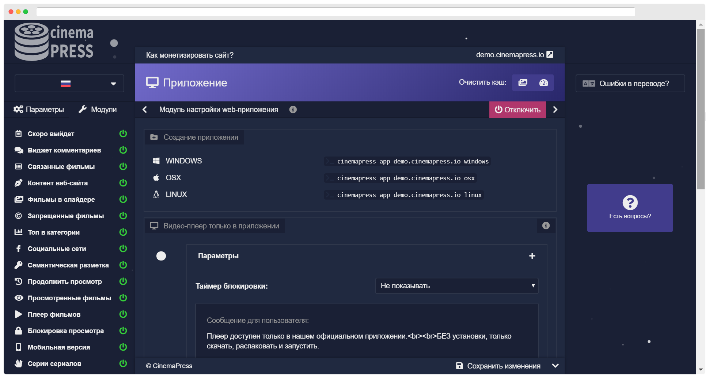Screen dimensions: 709x378
Task: Click the clear image cache icon
Action: tap(523, 82)
